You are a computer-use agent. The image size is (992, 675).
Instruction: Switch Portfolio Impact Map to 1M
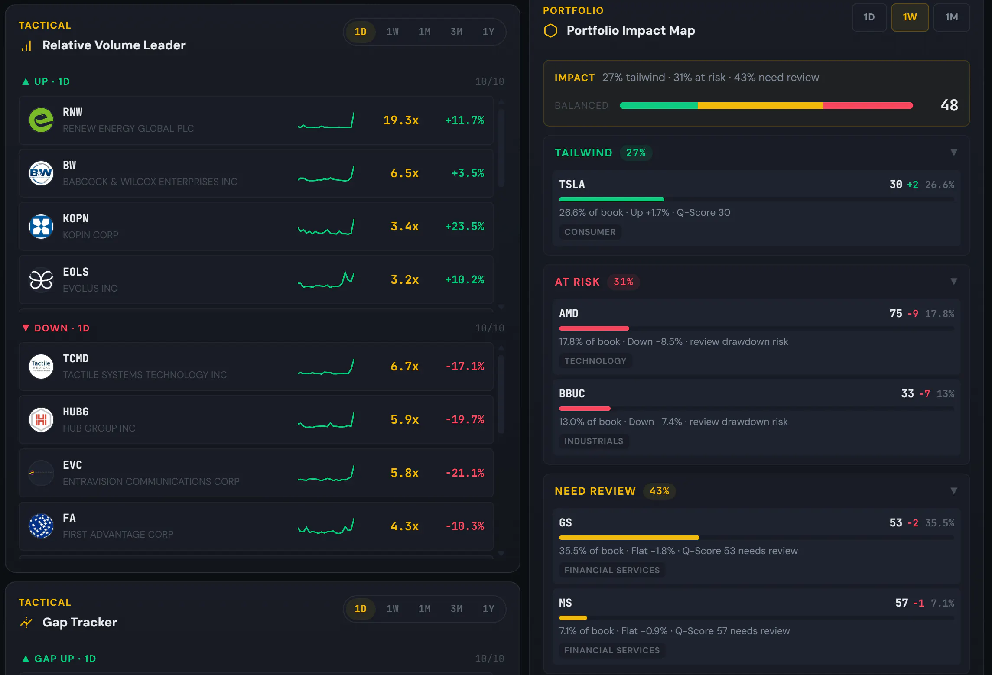[952, 17]
